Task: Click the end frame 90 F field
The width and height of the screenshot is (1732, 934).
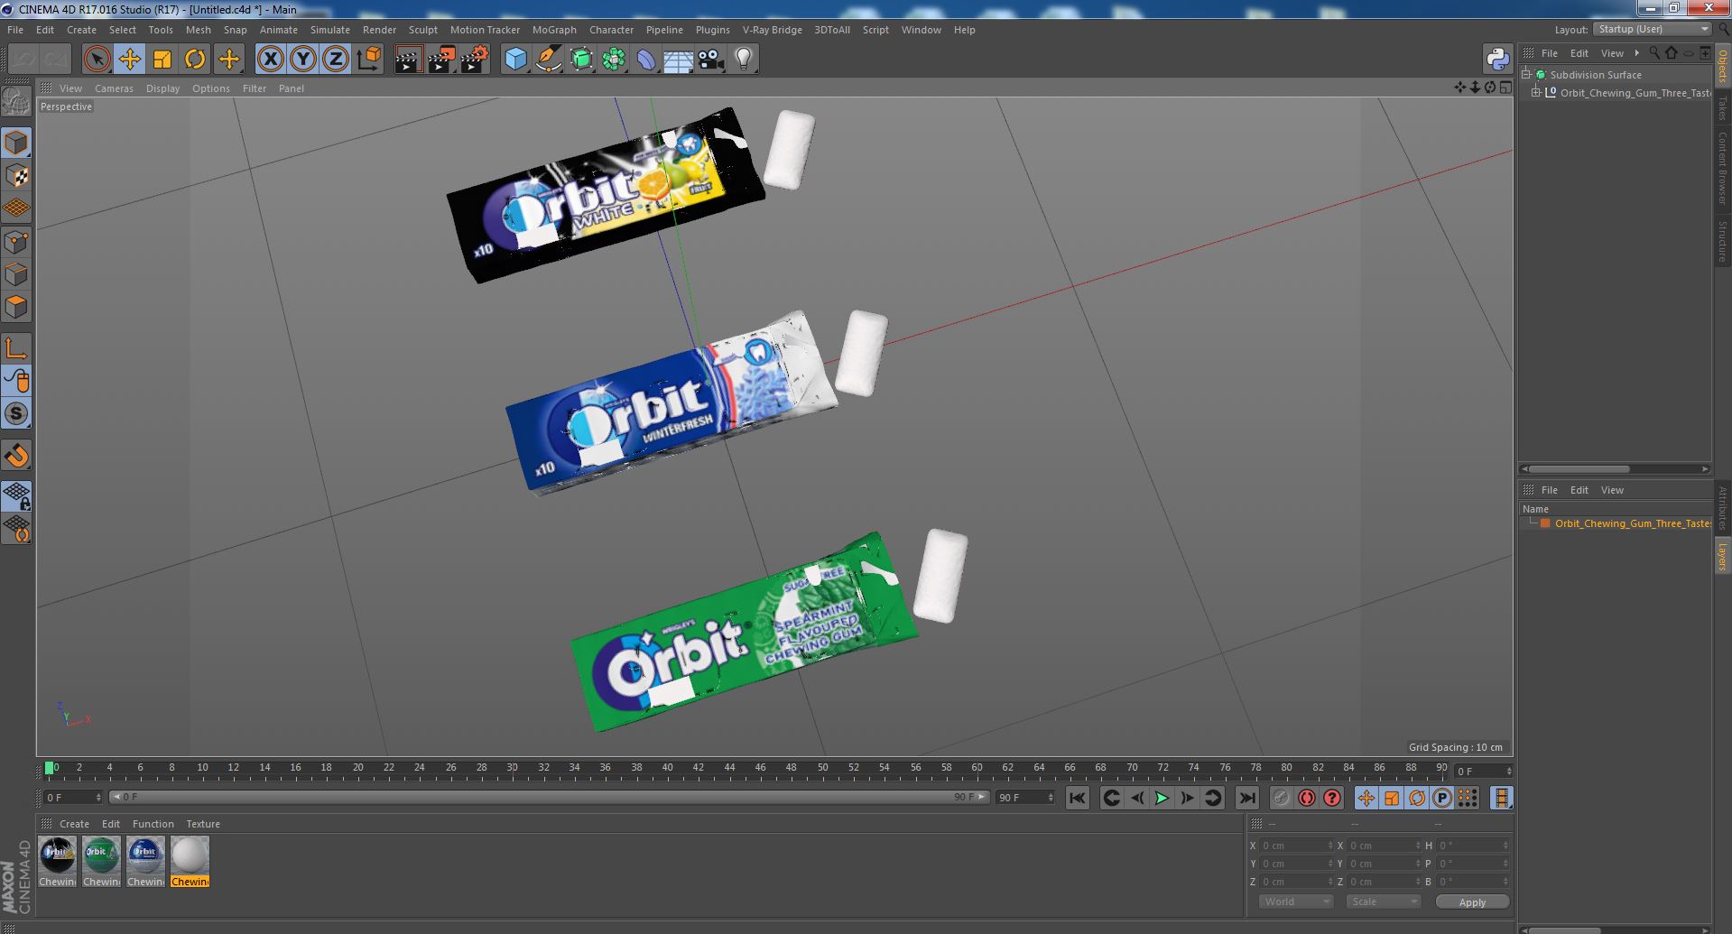Action: pos(1024,798)
